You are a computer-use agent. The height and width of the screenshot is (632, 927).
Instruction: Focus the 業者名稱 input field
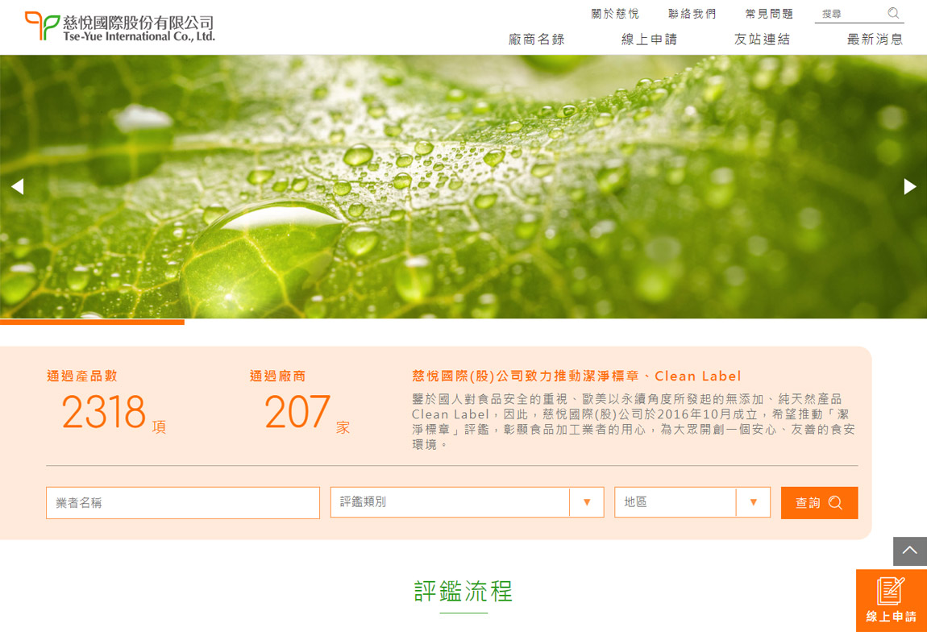pos(183,503)
